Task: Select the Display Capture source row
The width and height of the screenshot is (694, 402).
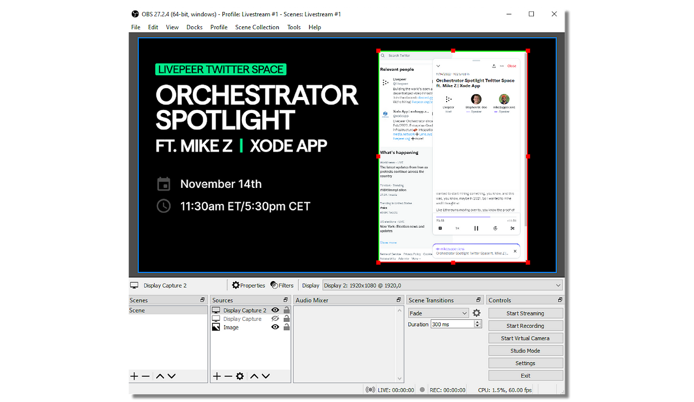Action: click(250, 319)
